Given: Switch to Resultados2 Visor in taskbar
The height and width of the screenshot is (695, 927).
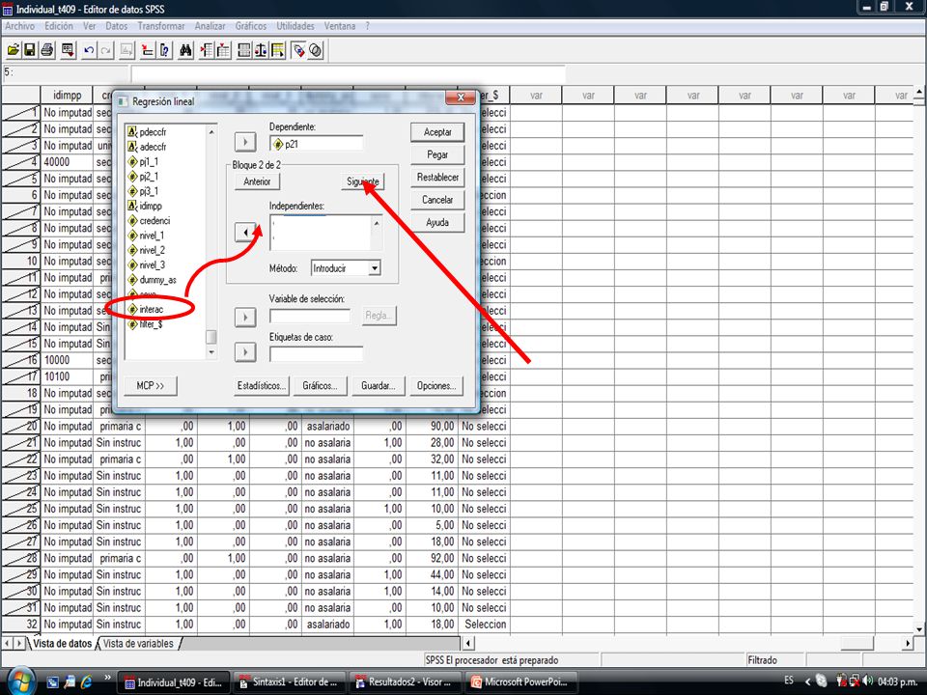Looking at the screenshot, I should click(x=405, y=682).
